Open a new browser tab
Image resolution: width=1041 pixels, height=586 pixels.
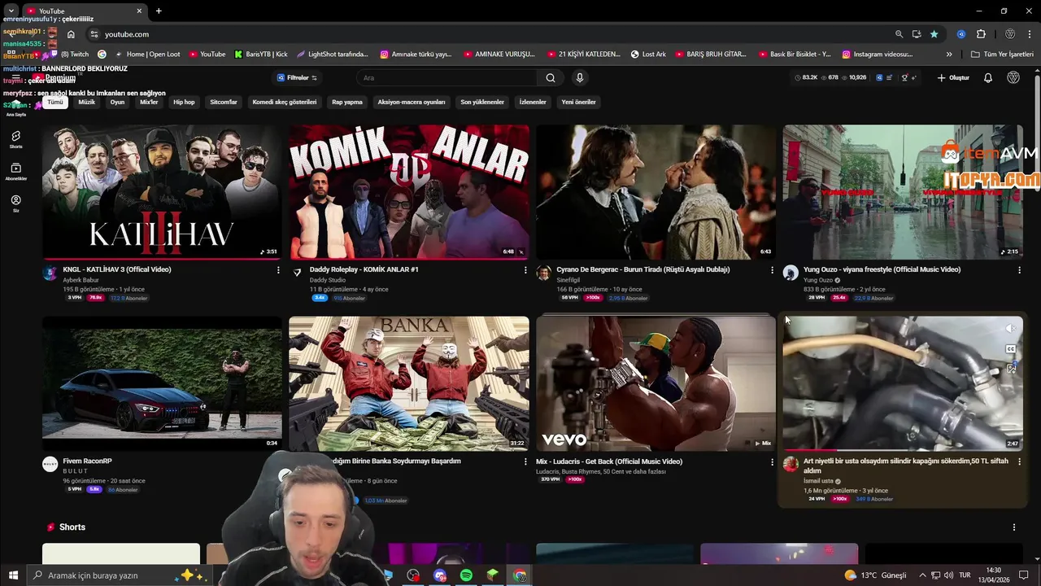pos(159,11)
